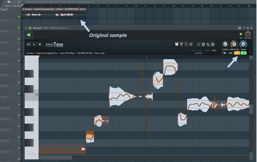Screen dimensions: 257x162
Task: Open the Cymatics audio clip menu in playlist
Action: coord(23,9)
